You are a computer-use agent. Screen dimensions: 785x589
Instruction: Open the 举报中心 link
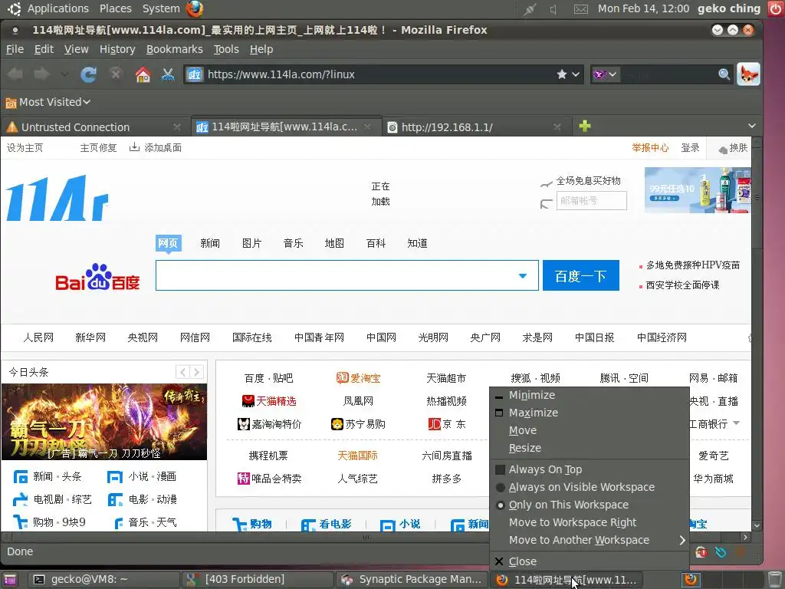(x=650, y=148)
